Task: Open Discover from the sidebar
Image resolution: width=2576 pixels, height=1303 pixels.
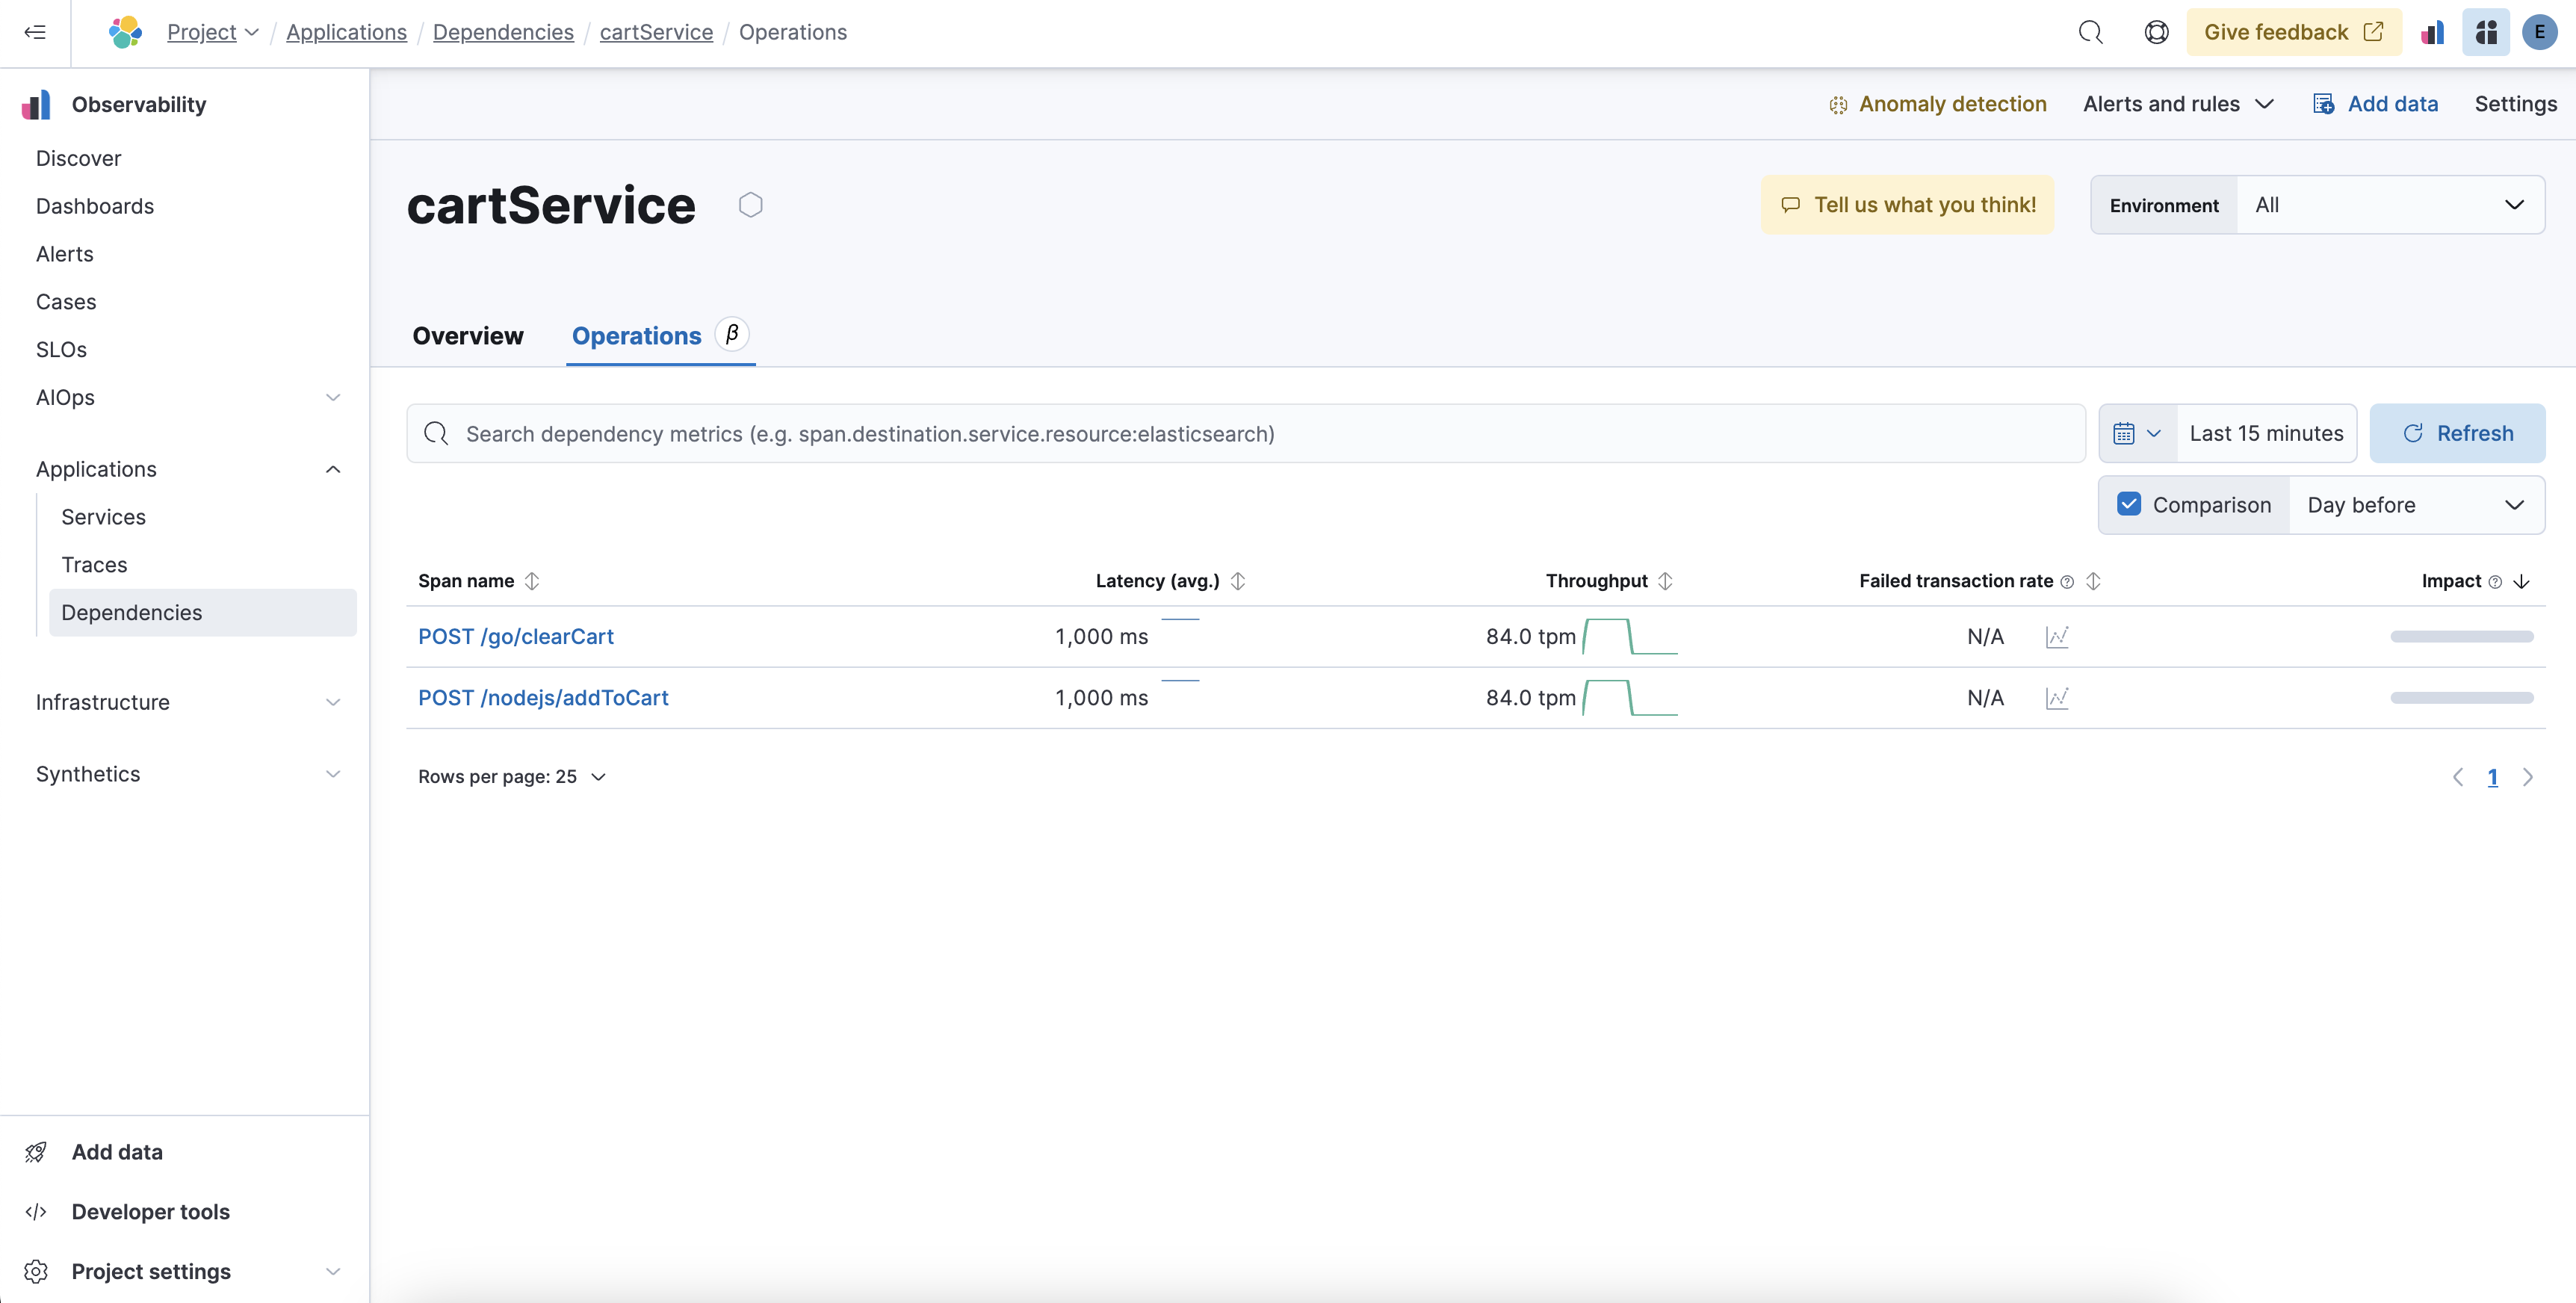Action: (78, 159)
